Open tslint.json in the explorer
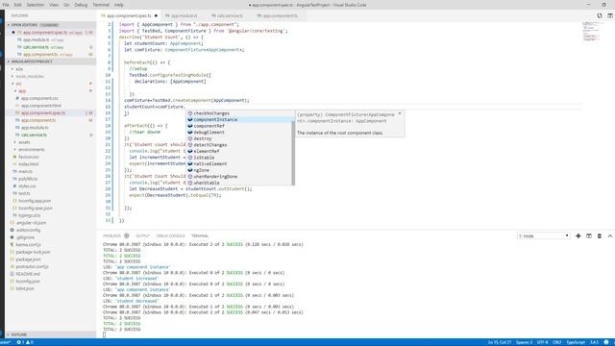 click(25, 288)
